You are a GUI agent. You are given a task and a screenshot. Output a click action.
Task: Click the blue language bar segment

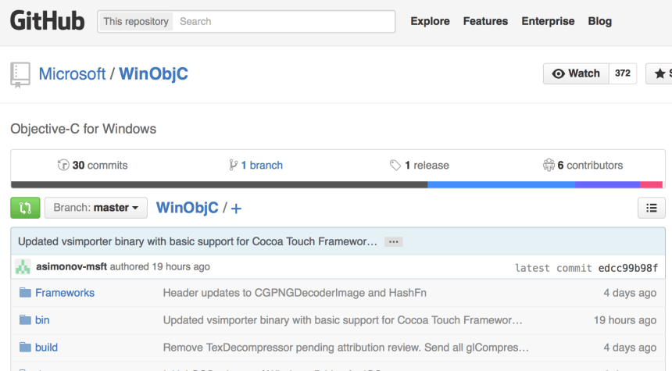pyautogui.click(x=501, y=185)
